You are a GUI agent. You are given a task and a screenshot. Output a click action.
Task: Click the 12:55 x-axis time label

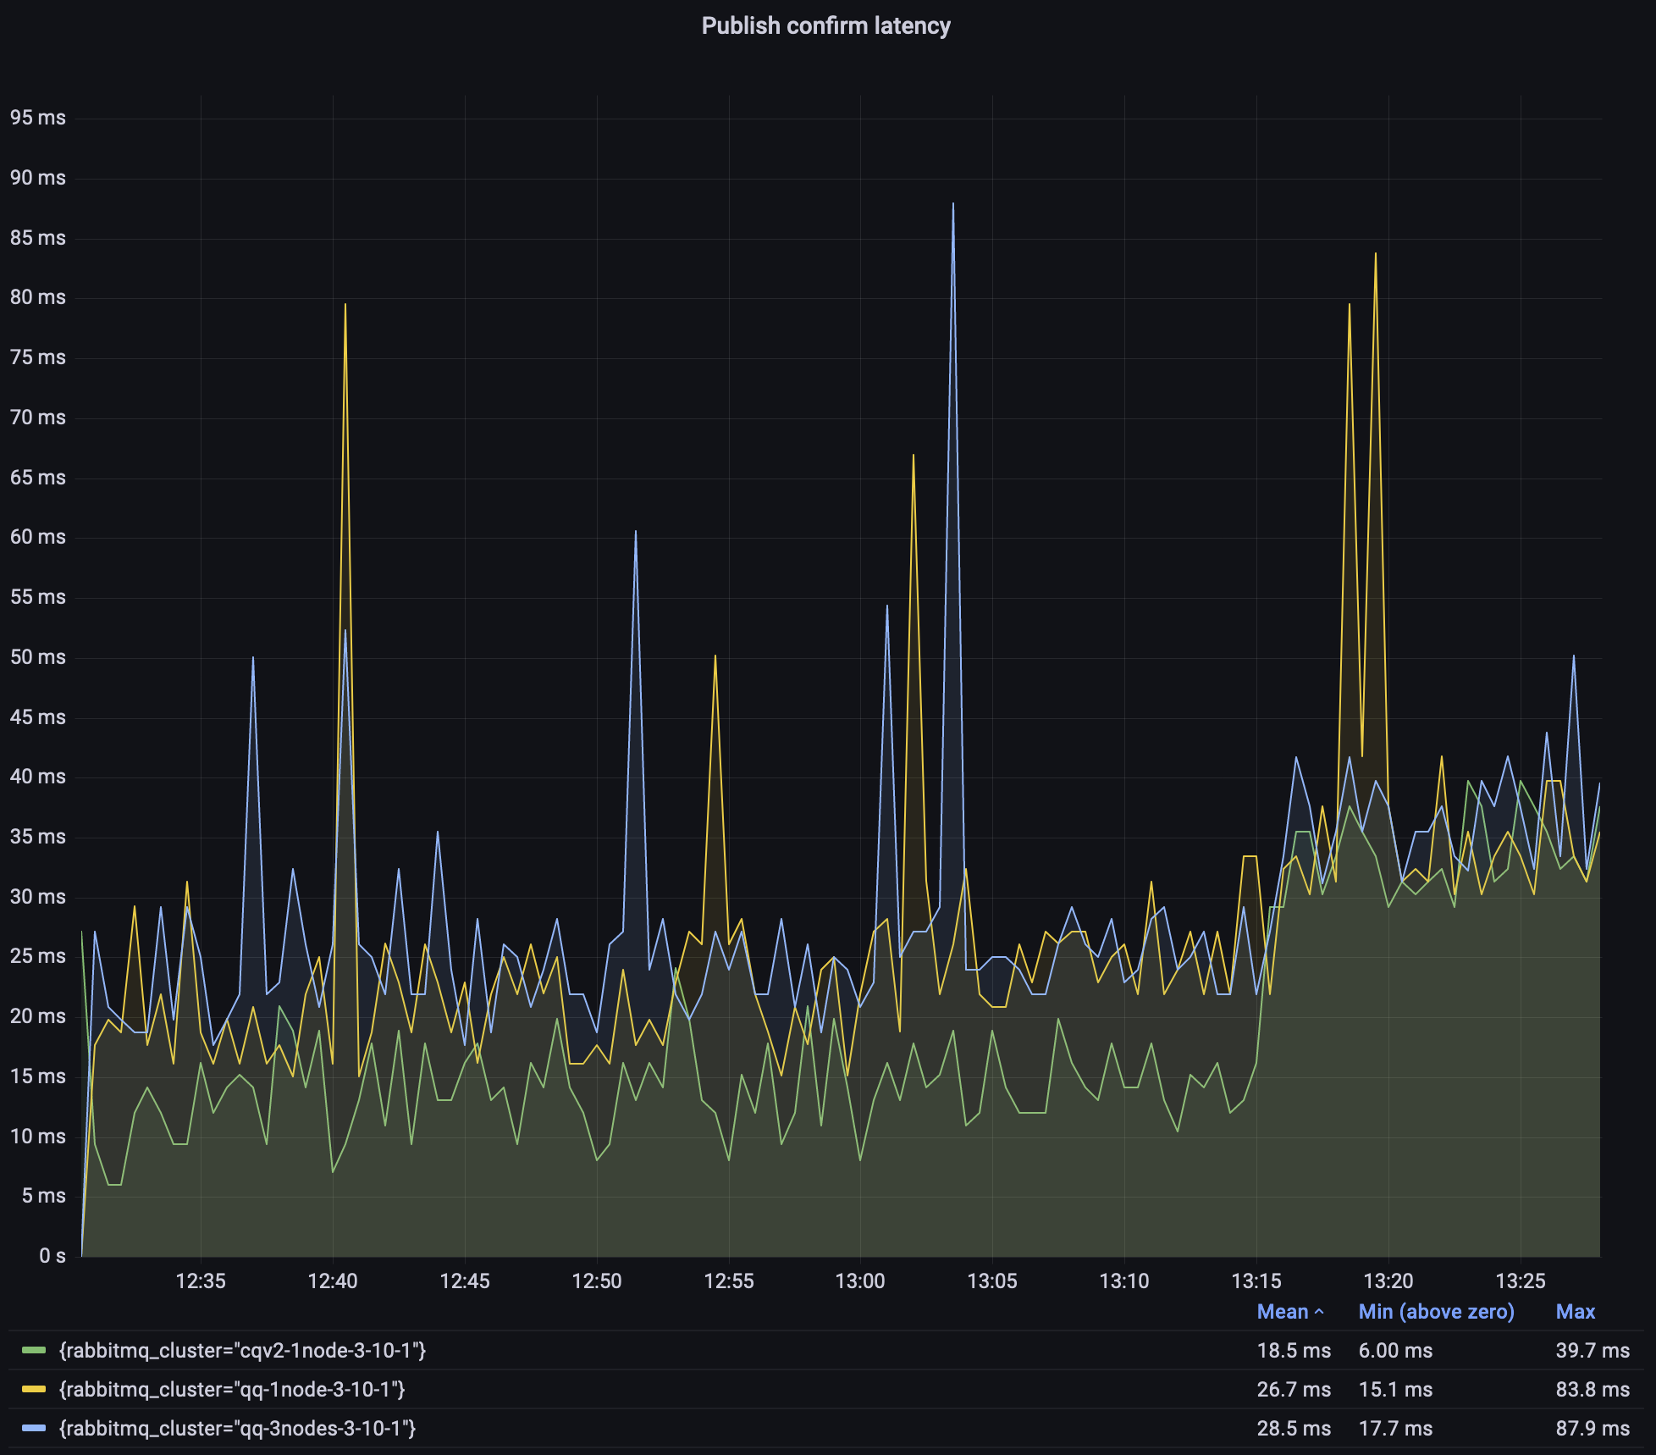tap(728, 1281)
